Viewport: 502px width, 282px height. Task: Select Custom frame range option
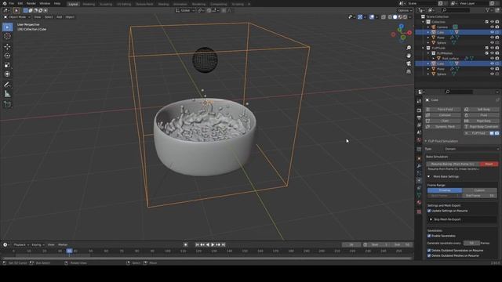click(x=479, y=190)
